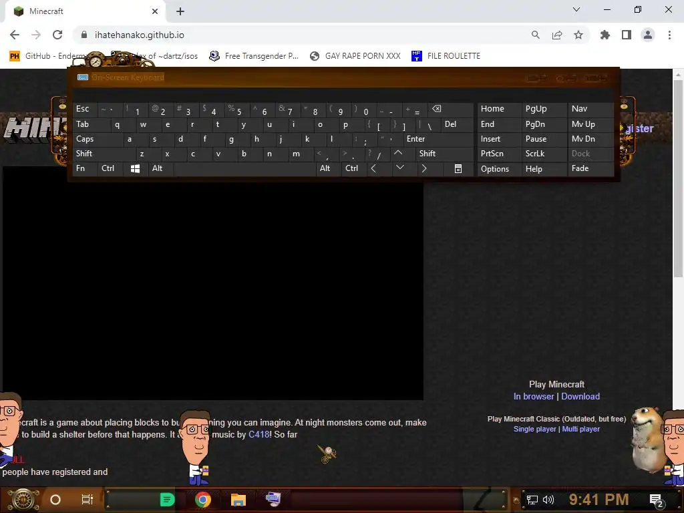This screenshot has height=513, width=684.
Task: Click the Enter key on keyboard
Action: pos(438,139)
